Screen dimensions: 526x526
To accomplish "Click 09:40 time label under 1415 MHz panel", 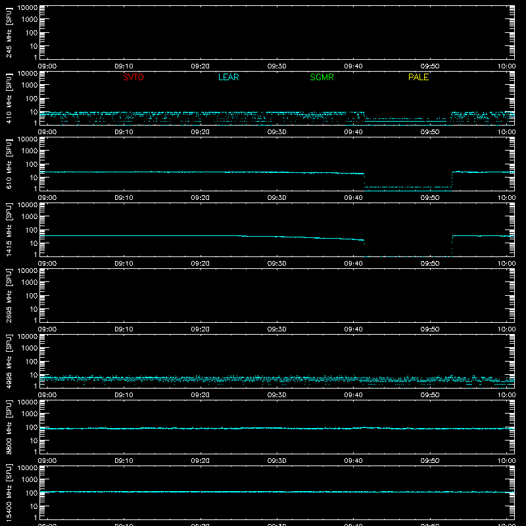I will coord(353,264).
